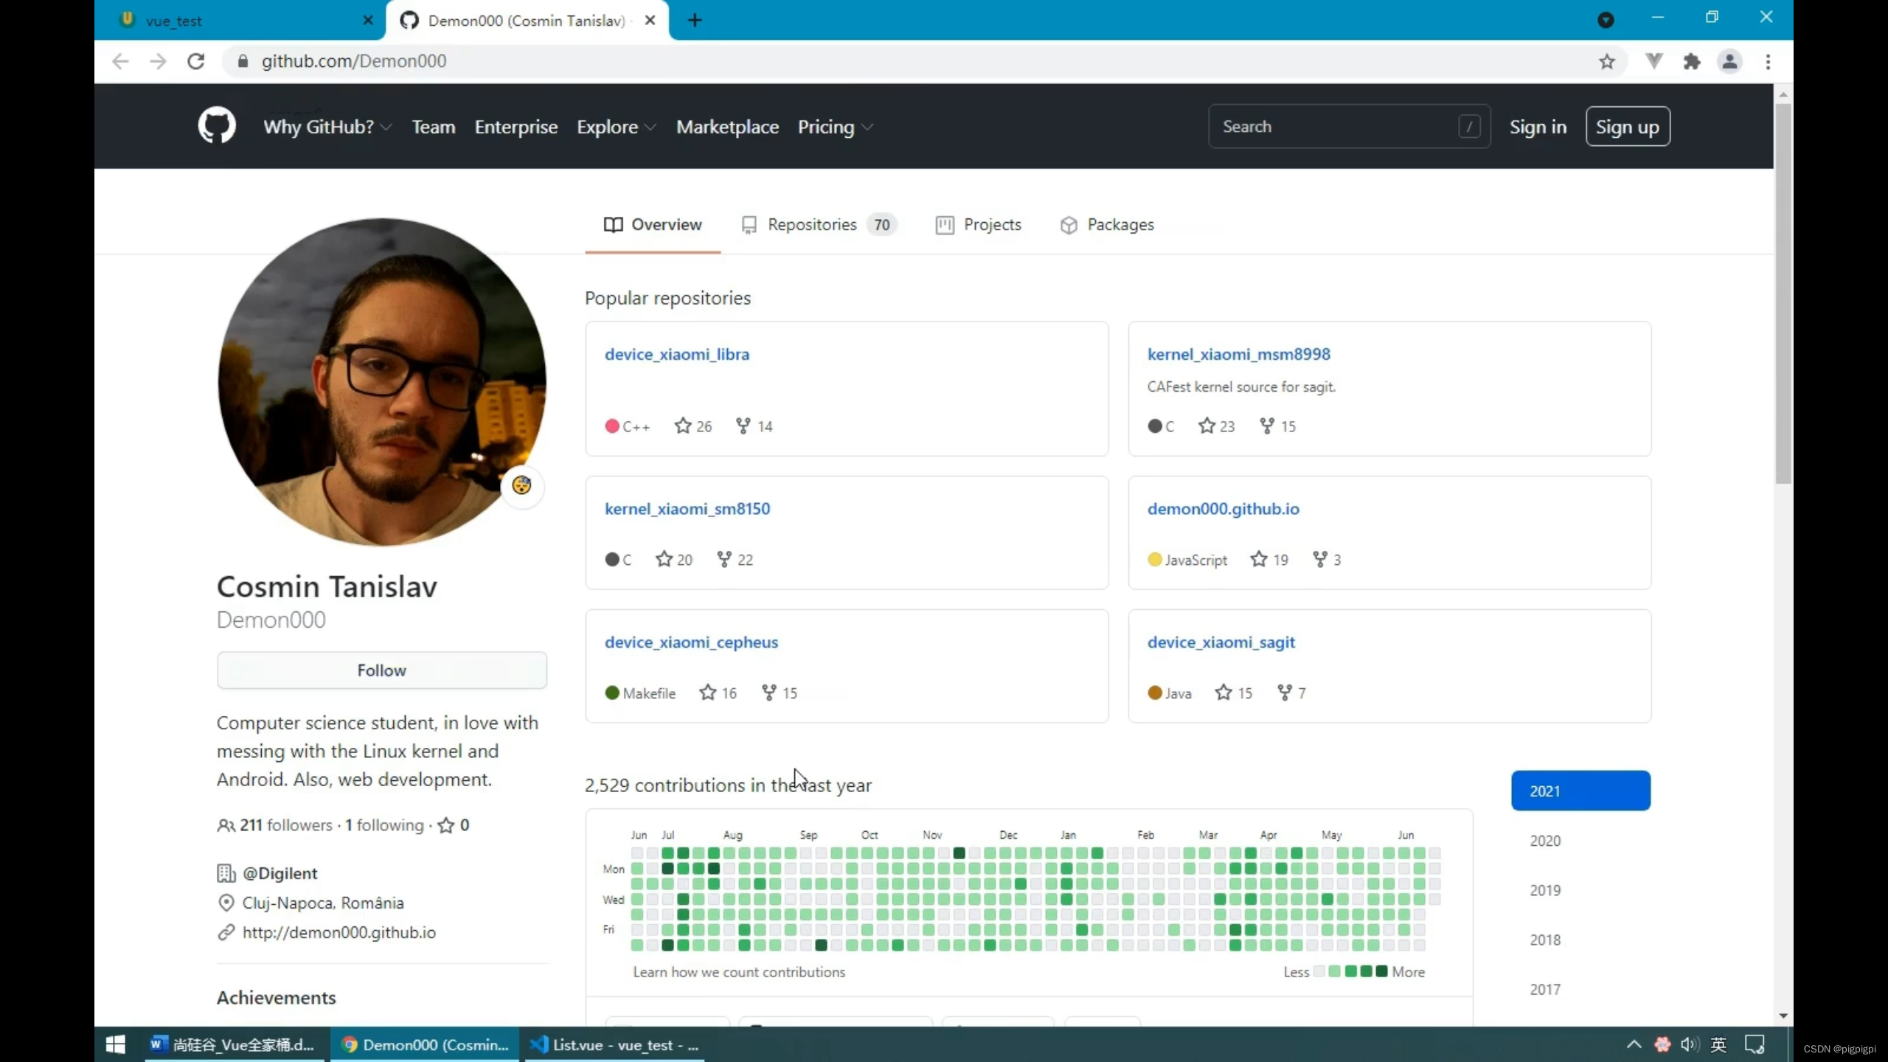Open the kernel_xiaomi_msm8998 repository
This screenshot has height=1062, width=1888.
click(x=1239, y=355)
